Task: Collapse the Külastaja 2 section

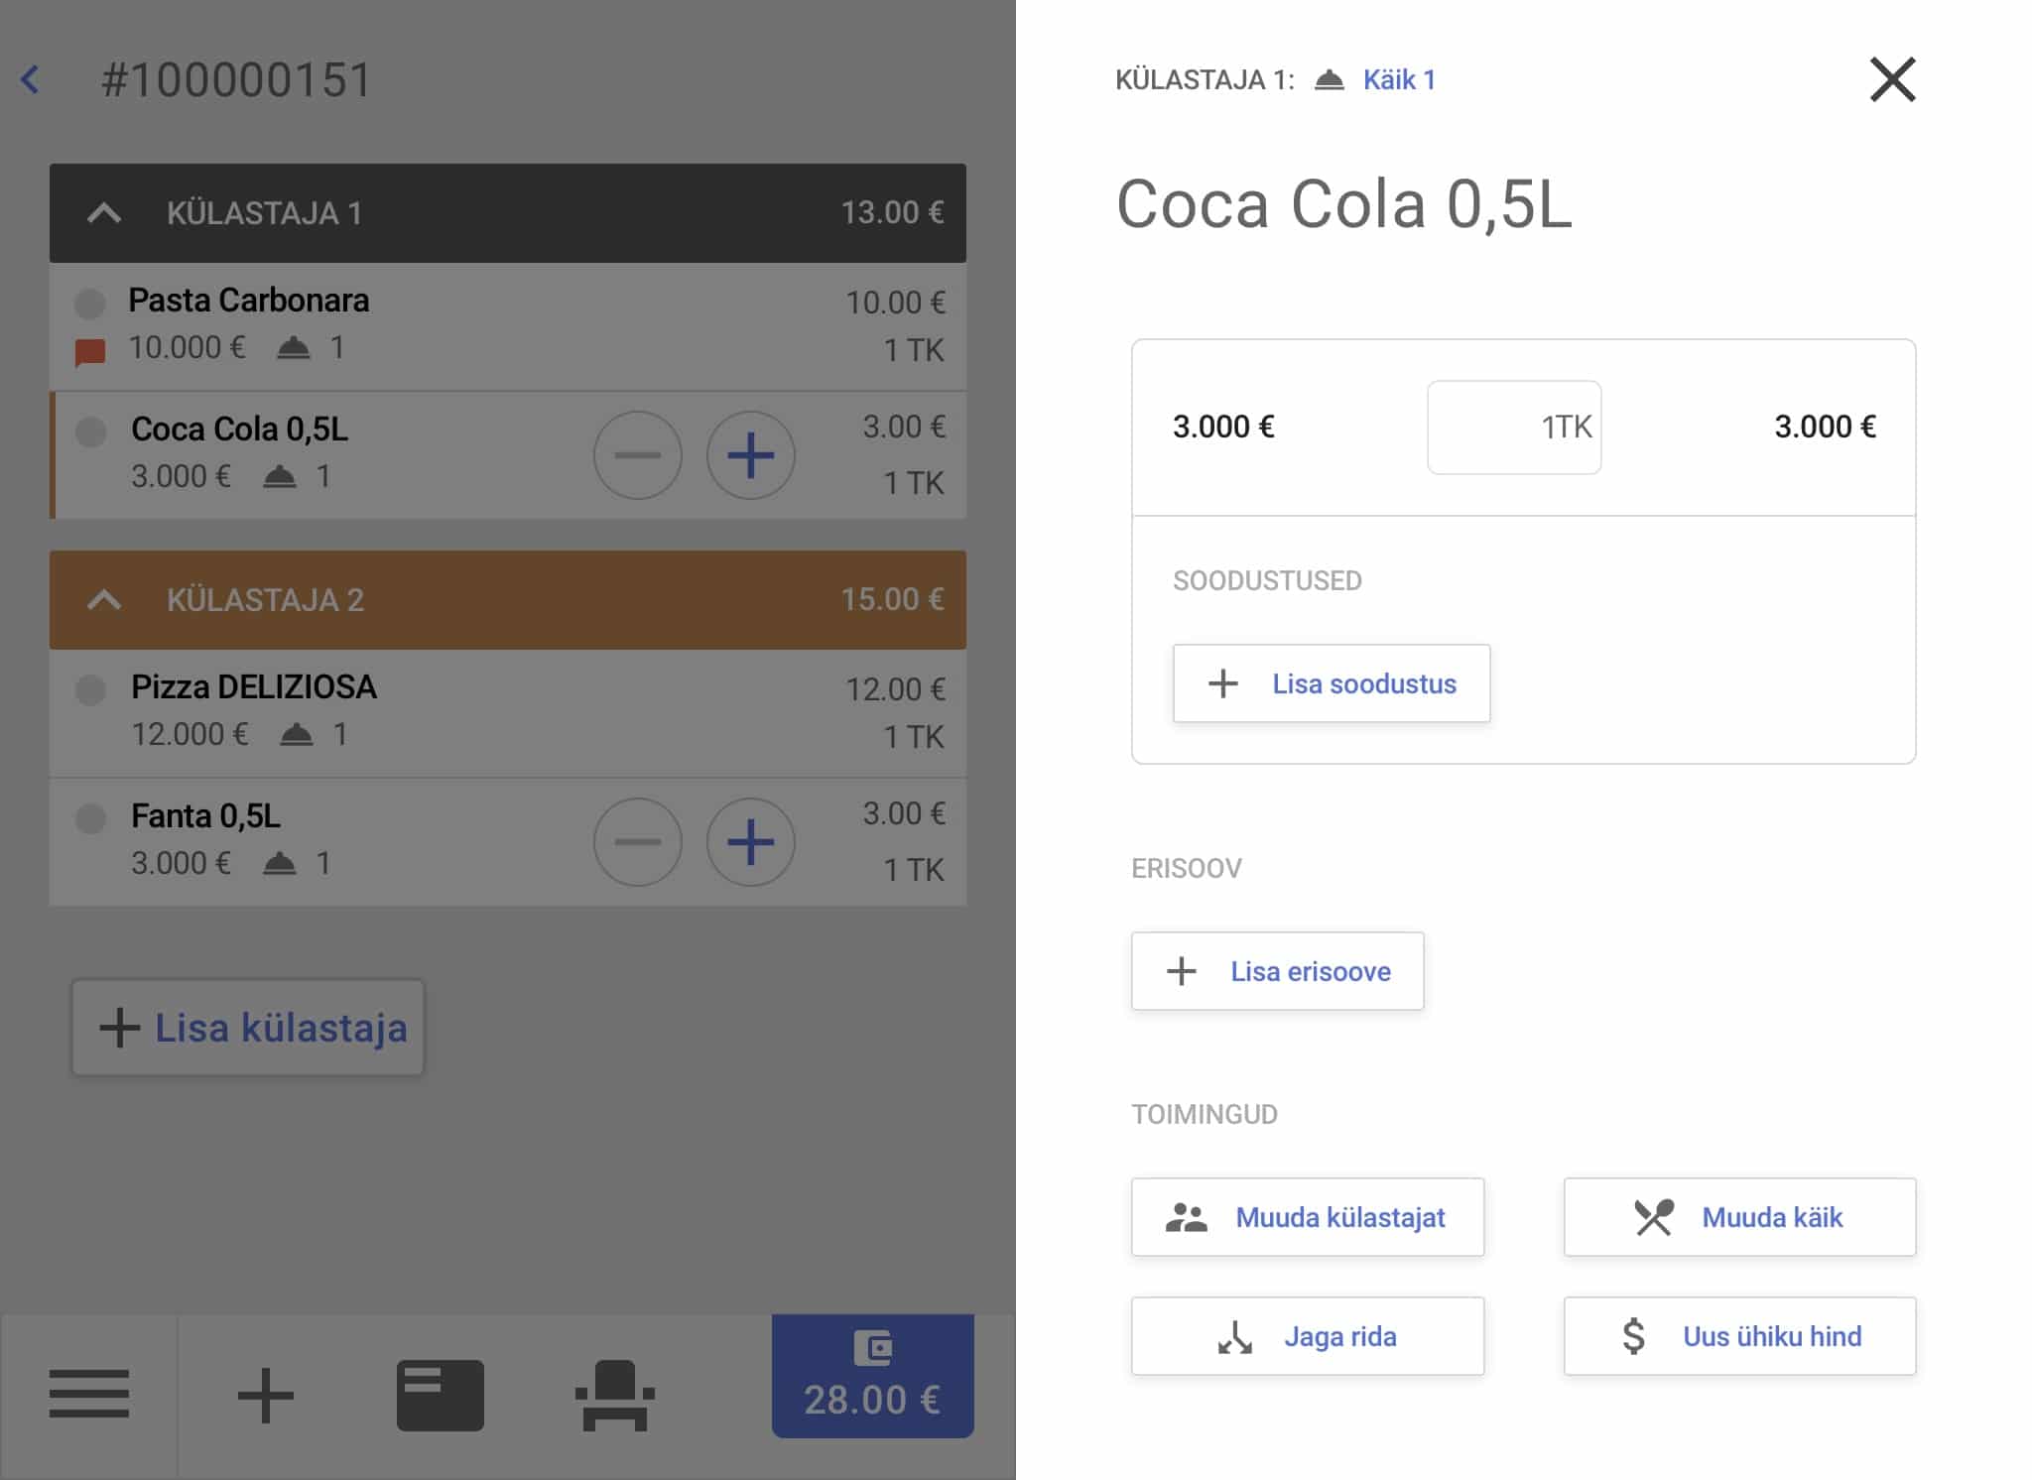Action: pyautogui.click(x=104, y=600)
